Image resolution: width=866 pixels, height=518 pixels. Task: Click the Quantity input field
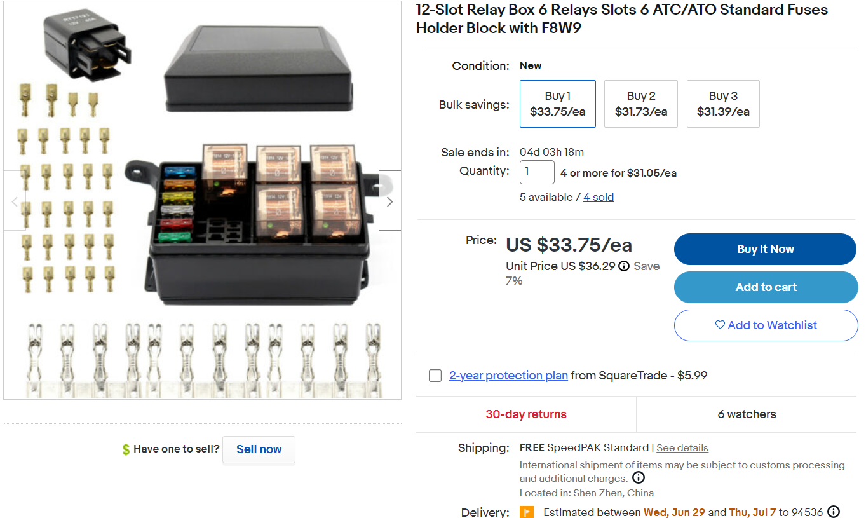(x=537, y=172)
